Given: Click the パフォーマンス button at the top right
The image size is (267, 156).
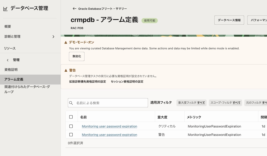Looking at the screenshot, I should (x=257, y=20).
